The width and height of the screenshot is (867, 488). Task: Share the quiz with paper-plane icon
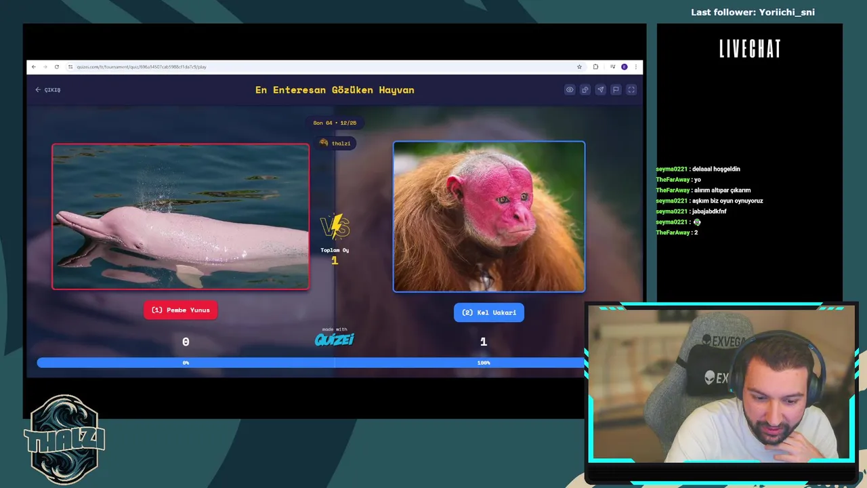[600, 89]
